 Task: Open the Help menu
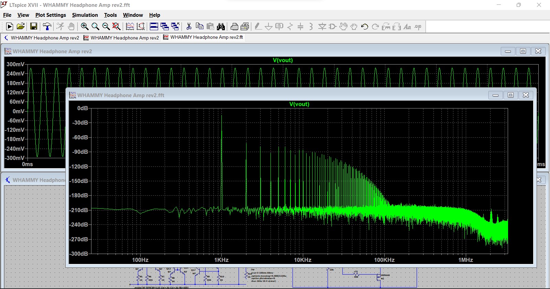(155, 15)
